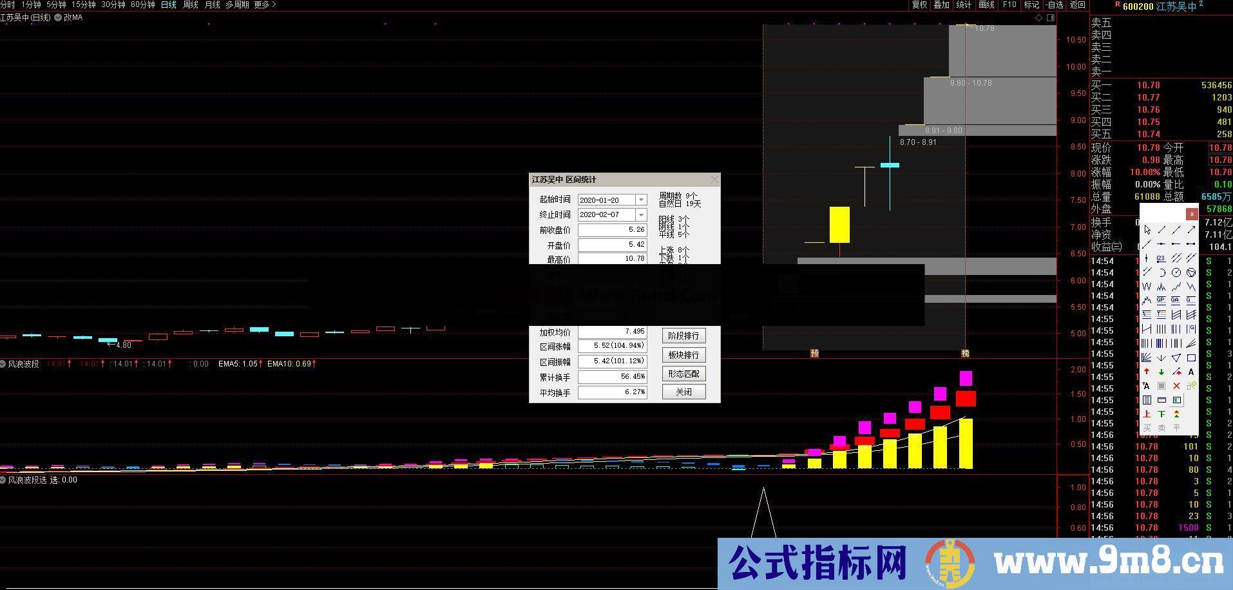Image resolution: width=1233 pixels, height=590 pixels.
Task: Close the 区间统计 dialog
Action: point(714,180)
